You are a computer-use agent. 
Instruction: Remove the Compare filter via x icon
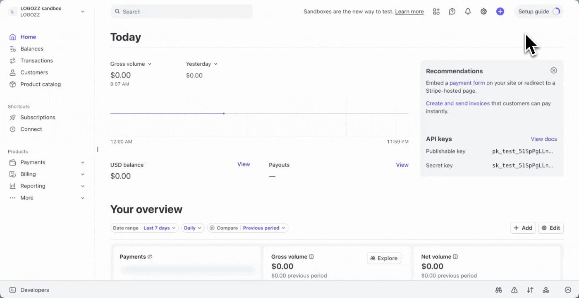(x=212, y=228)
